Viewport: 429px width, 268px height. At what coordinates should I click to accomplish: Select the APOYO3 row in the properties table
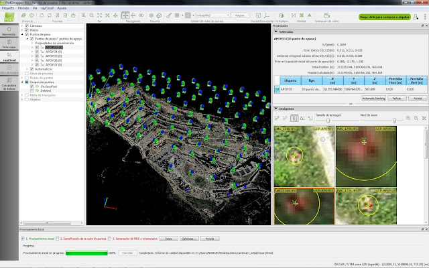tap(288, 88)
